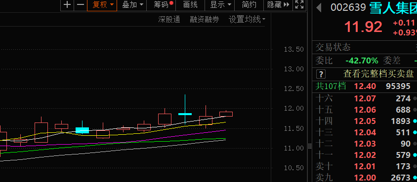Zoom in chart with plus icon
This screenshot has width=417, height=182.
(67, 5)
